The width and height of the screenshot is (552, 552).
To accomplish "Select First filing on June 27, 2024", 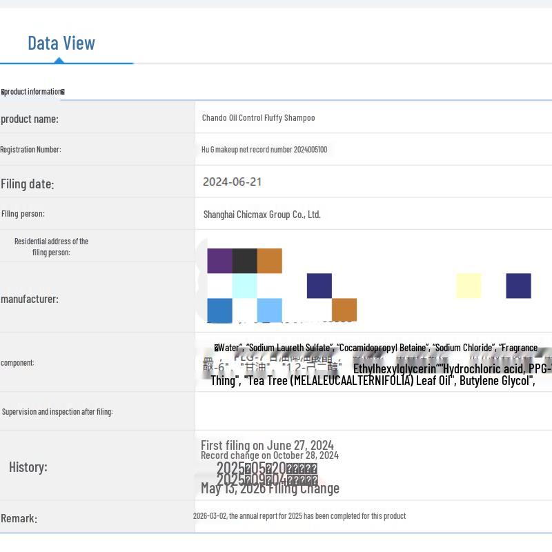I will point(267,445).
